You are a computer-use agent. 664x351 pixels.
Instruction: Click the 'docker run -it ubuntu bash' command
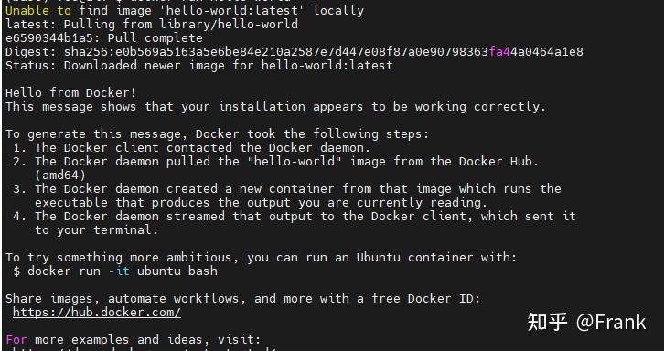[123, 271]
